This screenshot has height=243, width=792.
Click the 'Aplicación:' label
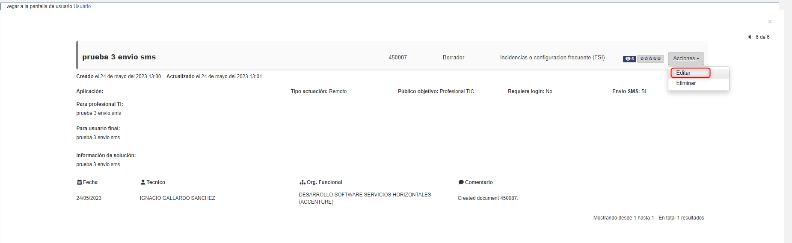point(90,91)
